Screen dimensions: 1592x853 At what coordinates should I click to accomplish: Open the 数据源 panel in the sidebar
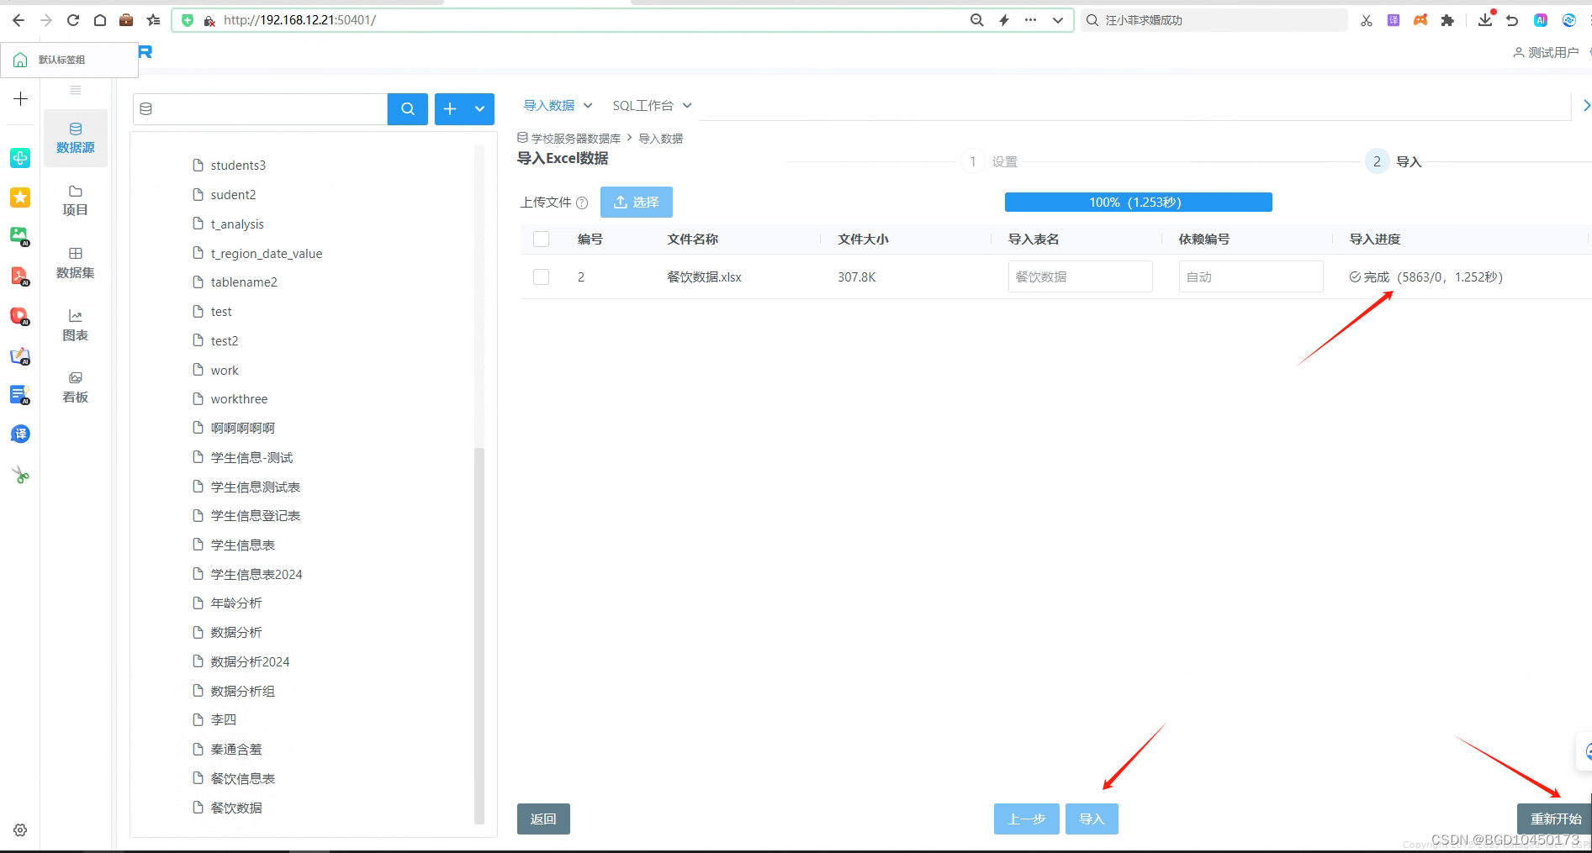(x=75, y=138)
